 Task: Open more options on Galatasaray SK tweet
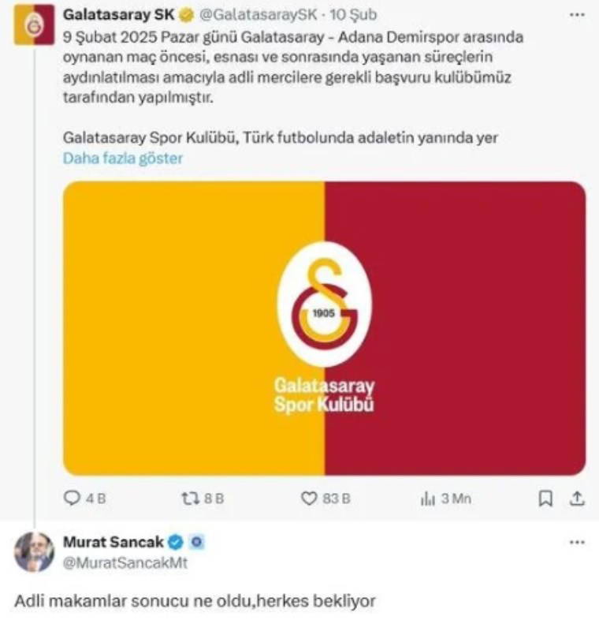pos(577,14)
